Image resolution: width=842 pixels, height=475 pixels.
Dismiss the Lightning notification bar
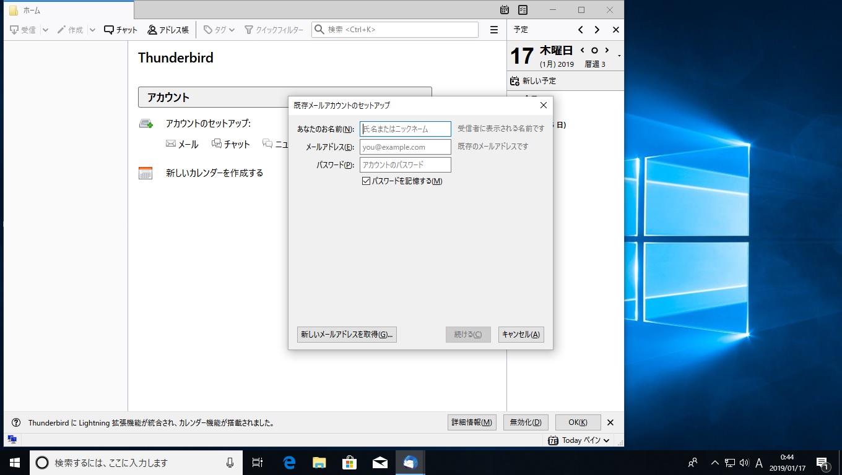(x=610, y=422)
